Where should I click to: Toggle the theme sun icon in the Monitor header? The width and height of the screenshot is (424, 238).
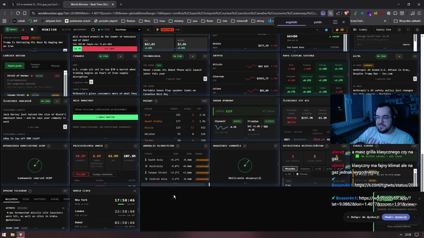399,30
